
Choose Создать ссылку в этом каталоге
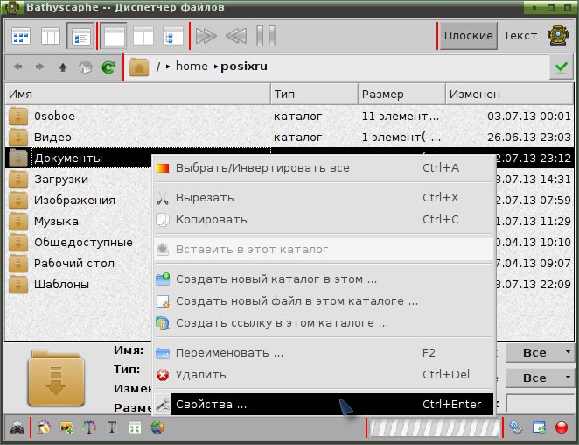(x=324, y=323)
